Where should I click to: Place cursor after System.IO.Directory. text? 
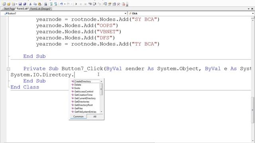click(x=74, y=75)
